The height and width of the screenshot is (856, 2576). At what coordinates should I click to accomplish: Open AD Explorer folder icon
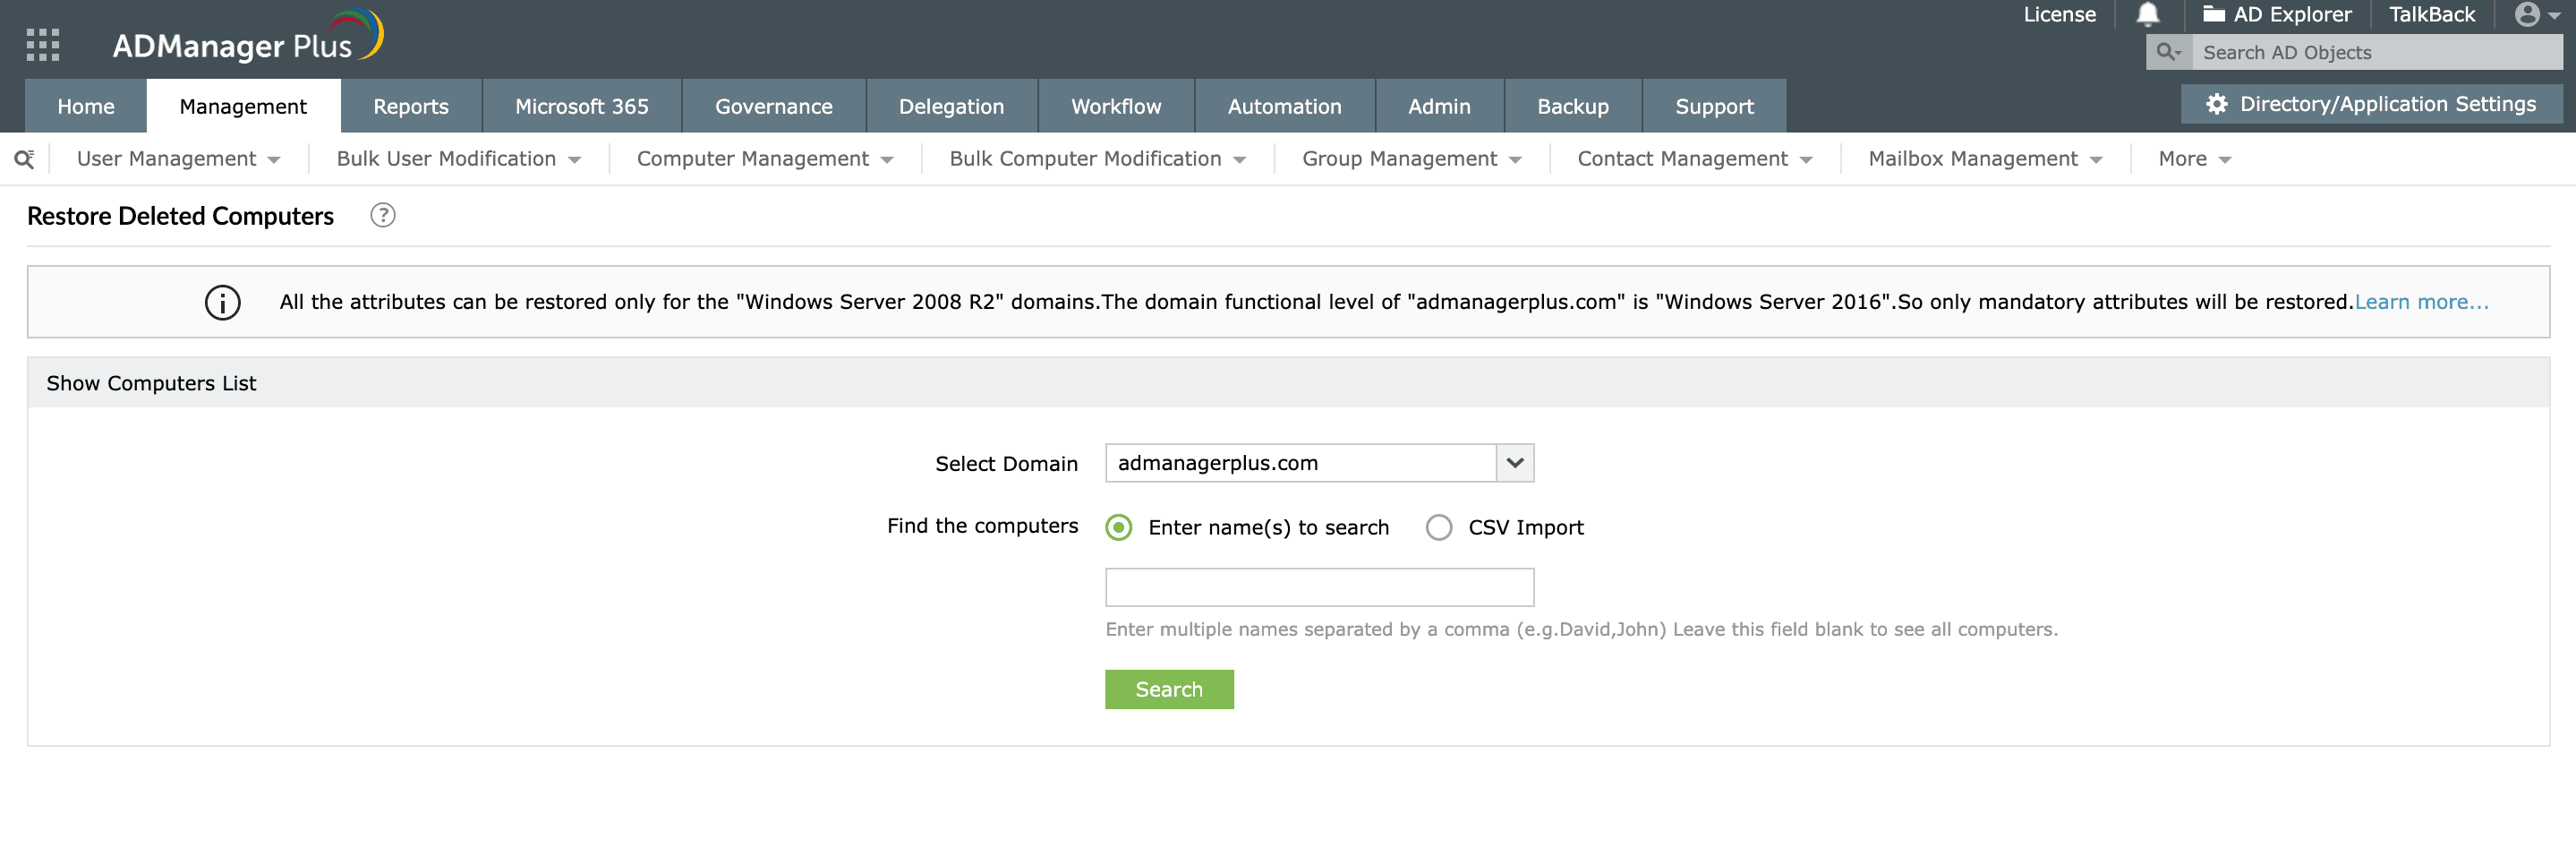(2214, 14)
